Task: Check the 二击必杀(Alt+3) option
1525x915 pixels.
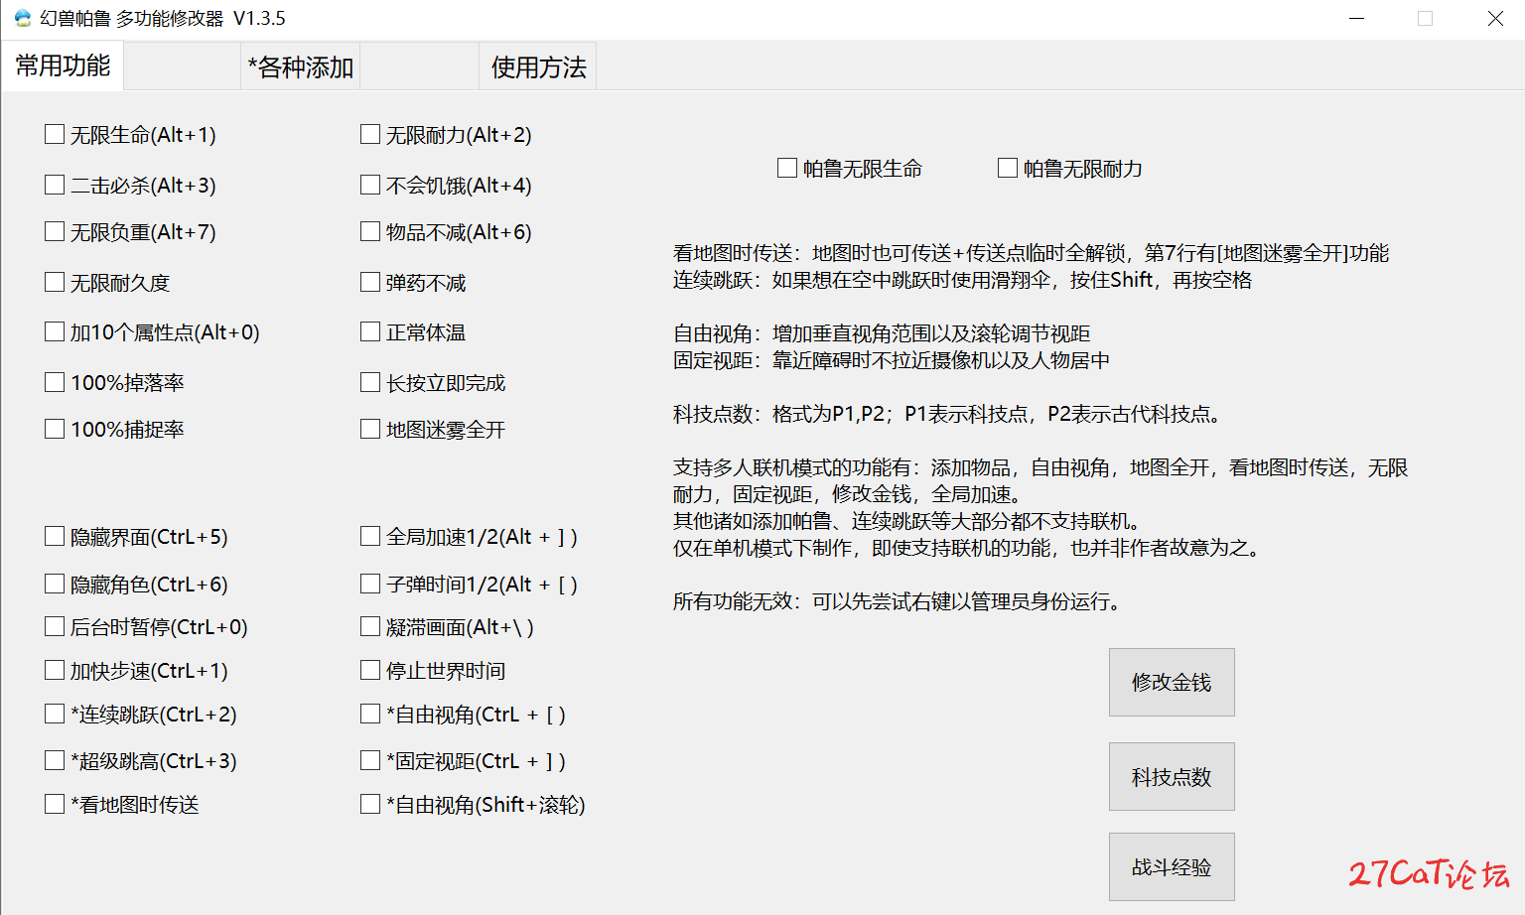Action: 55,185
